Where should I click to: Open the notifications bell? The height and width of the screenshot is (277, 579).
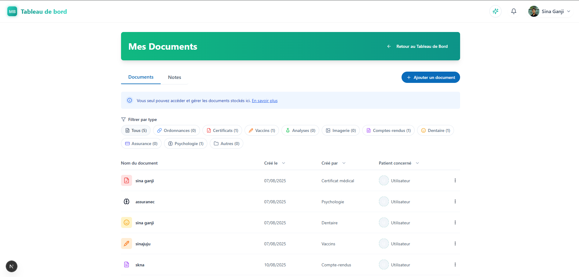pyautogui.click(x=514, y=12)
